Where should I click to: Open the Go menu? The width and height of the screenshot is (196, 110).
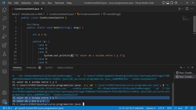pyautogui.click(x=43, y=3)
